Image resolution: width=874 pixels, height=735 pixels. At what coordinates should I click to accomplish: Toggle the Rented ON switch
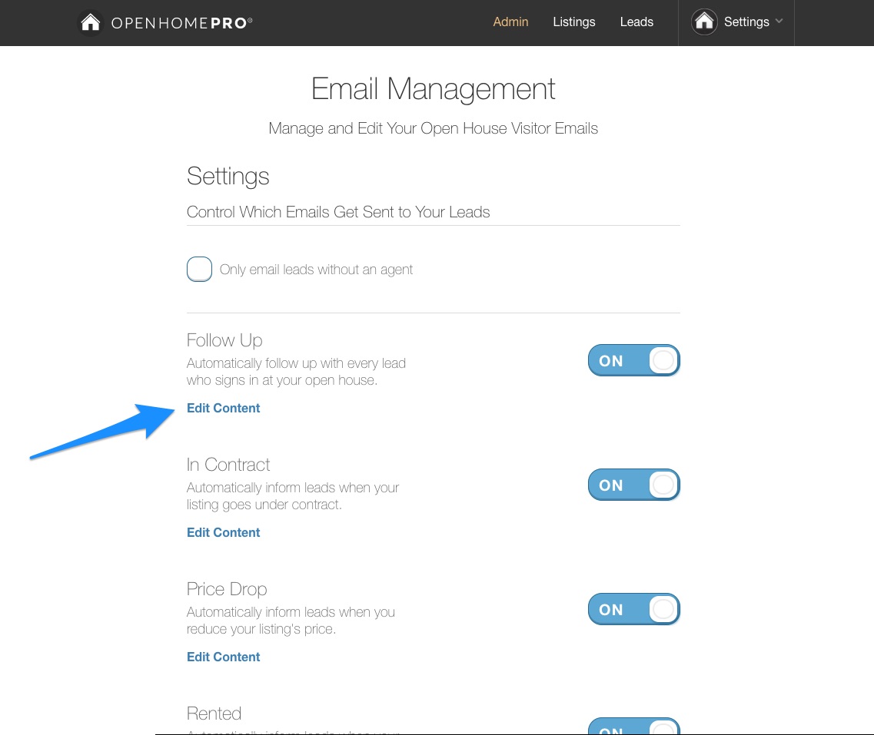coord(633,726)
